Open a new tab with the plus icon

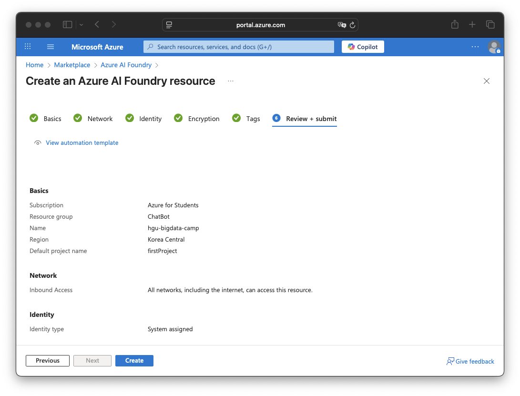(472, 25)
